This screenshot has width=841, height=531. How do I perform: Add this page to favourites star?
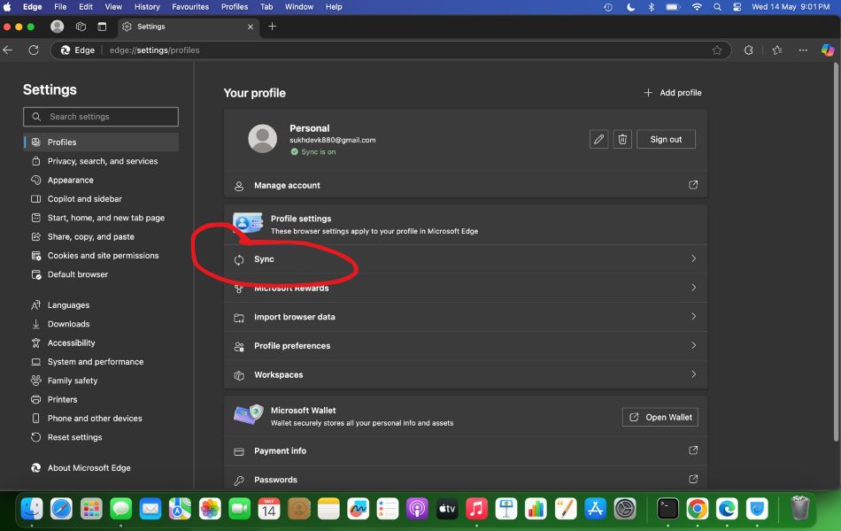tap(716, 50)
